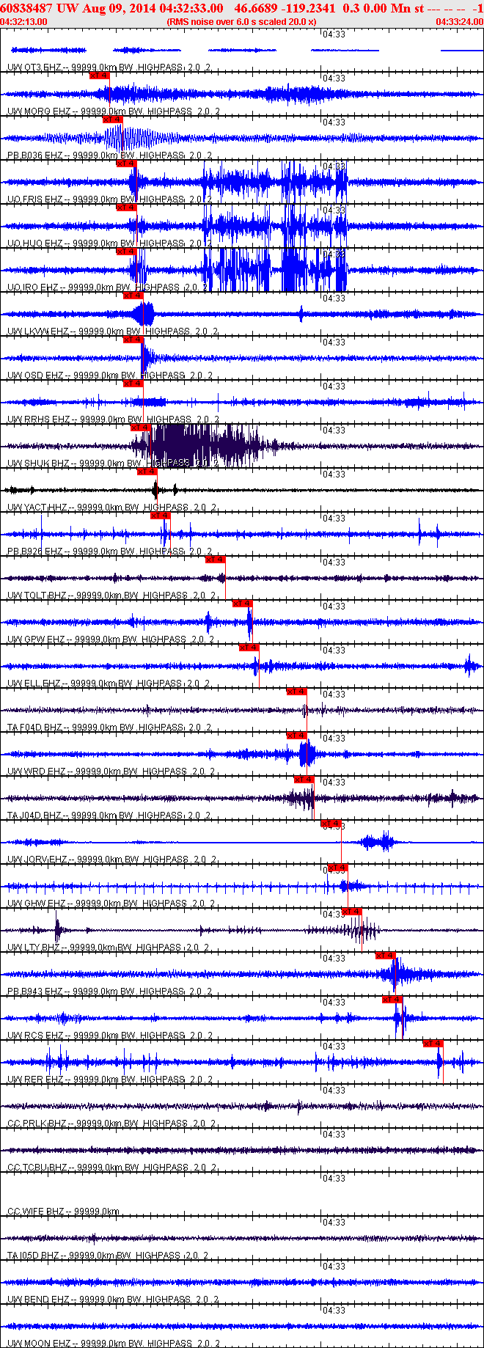
Task: Click the event ID header 60838487
Action: click(26, 8)
